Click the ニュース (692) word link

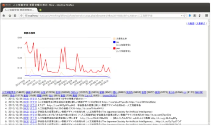88,96
